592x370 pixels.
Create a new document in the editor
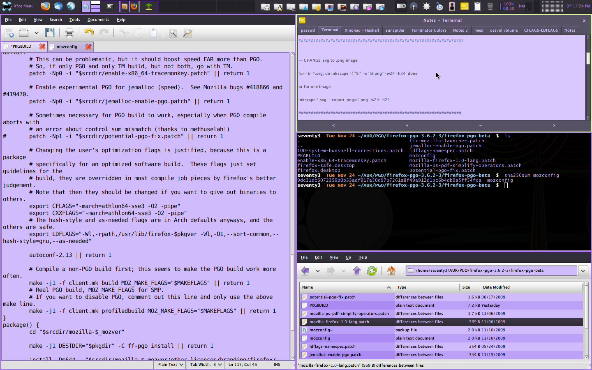pyautogui.click(x=9, y=33)
